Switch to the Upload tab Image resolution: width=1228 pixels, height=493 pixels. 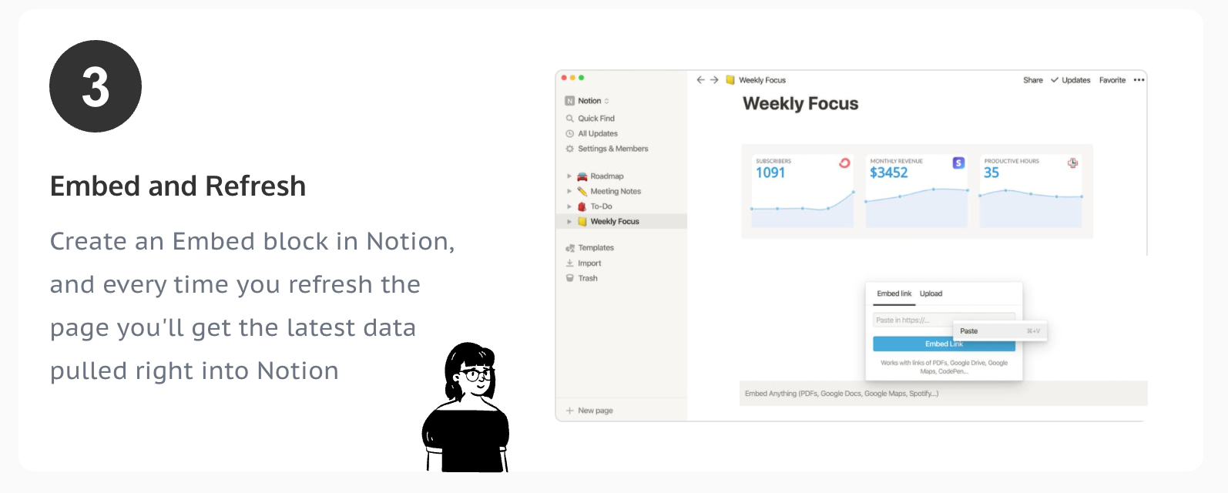(931, 293)
